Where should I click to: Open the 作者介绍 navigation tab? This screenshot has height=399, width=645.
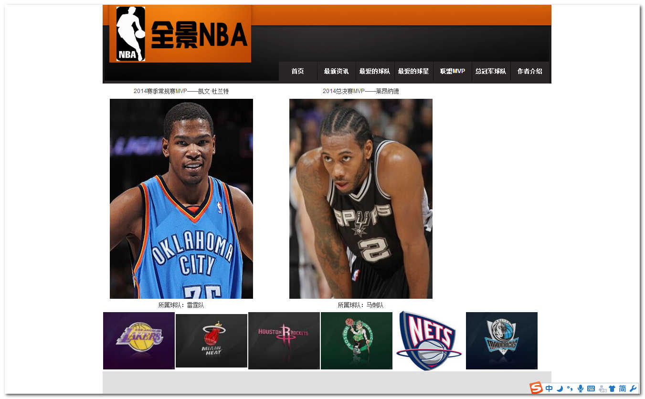coord(530,71)
